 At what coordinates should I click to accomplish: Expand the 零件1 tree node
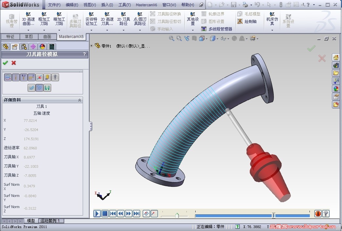point(92,46)
